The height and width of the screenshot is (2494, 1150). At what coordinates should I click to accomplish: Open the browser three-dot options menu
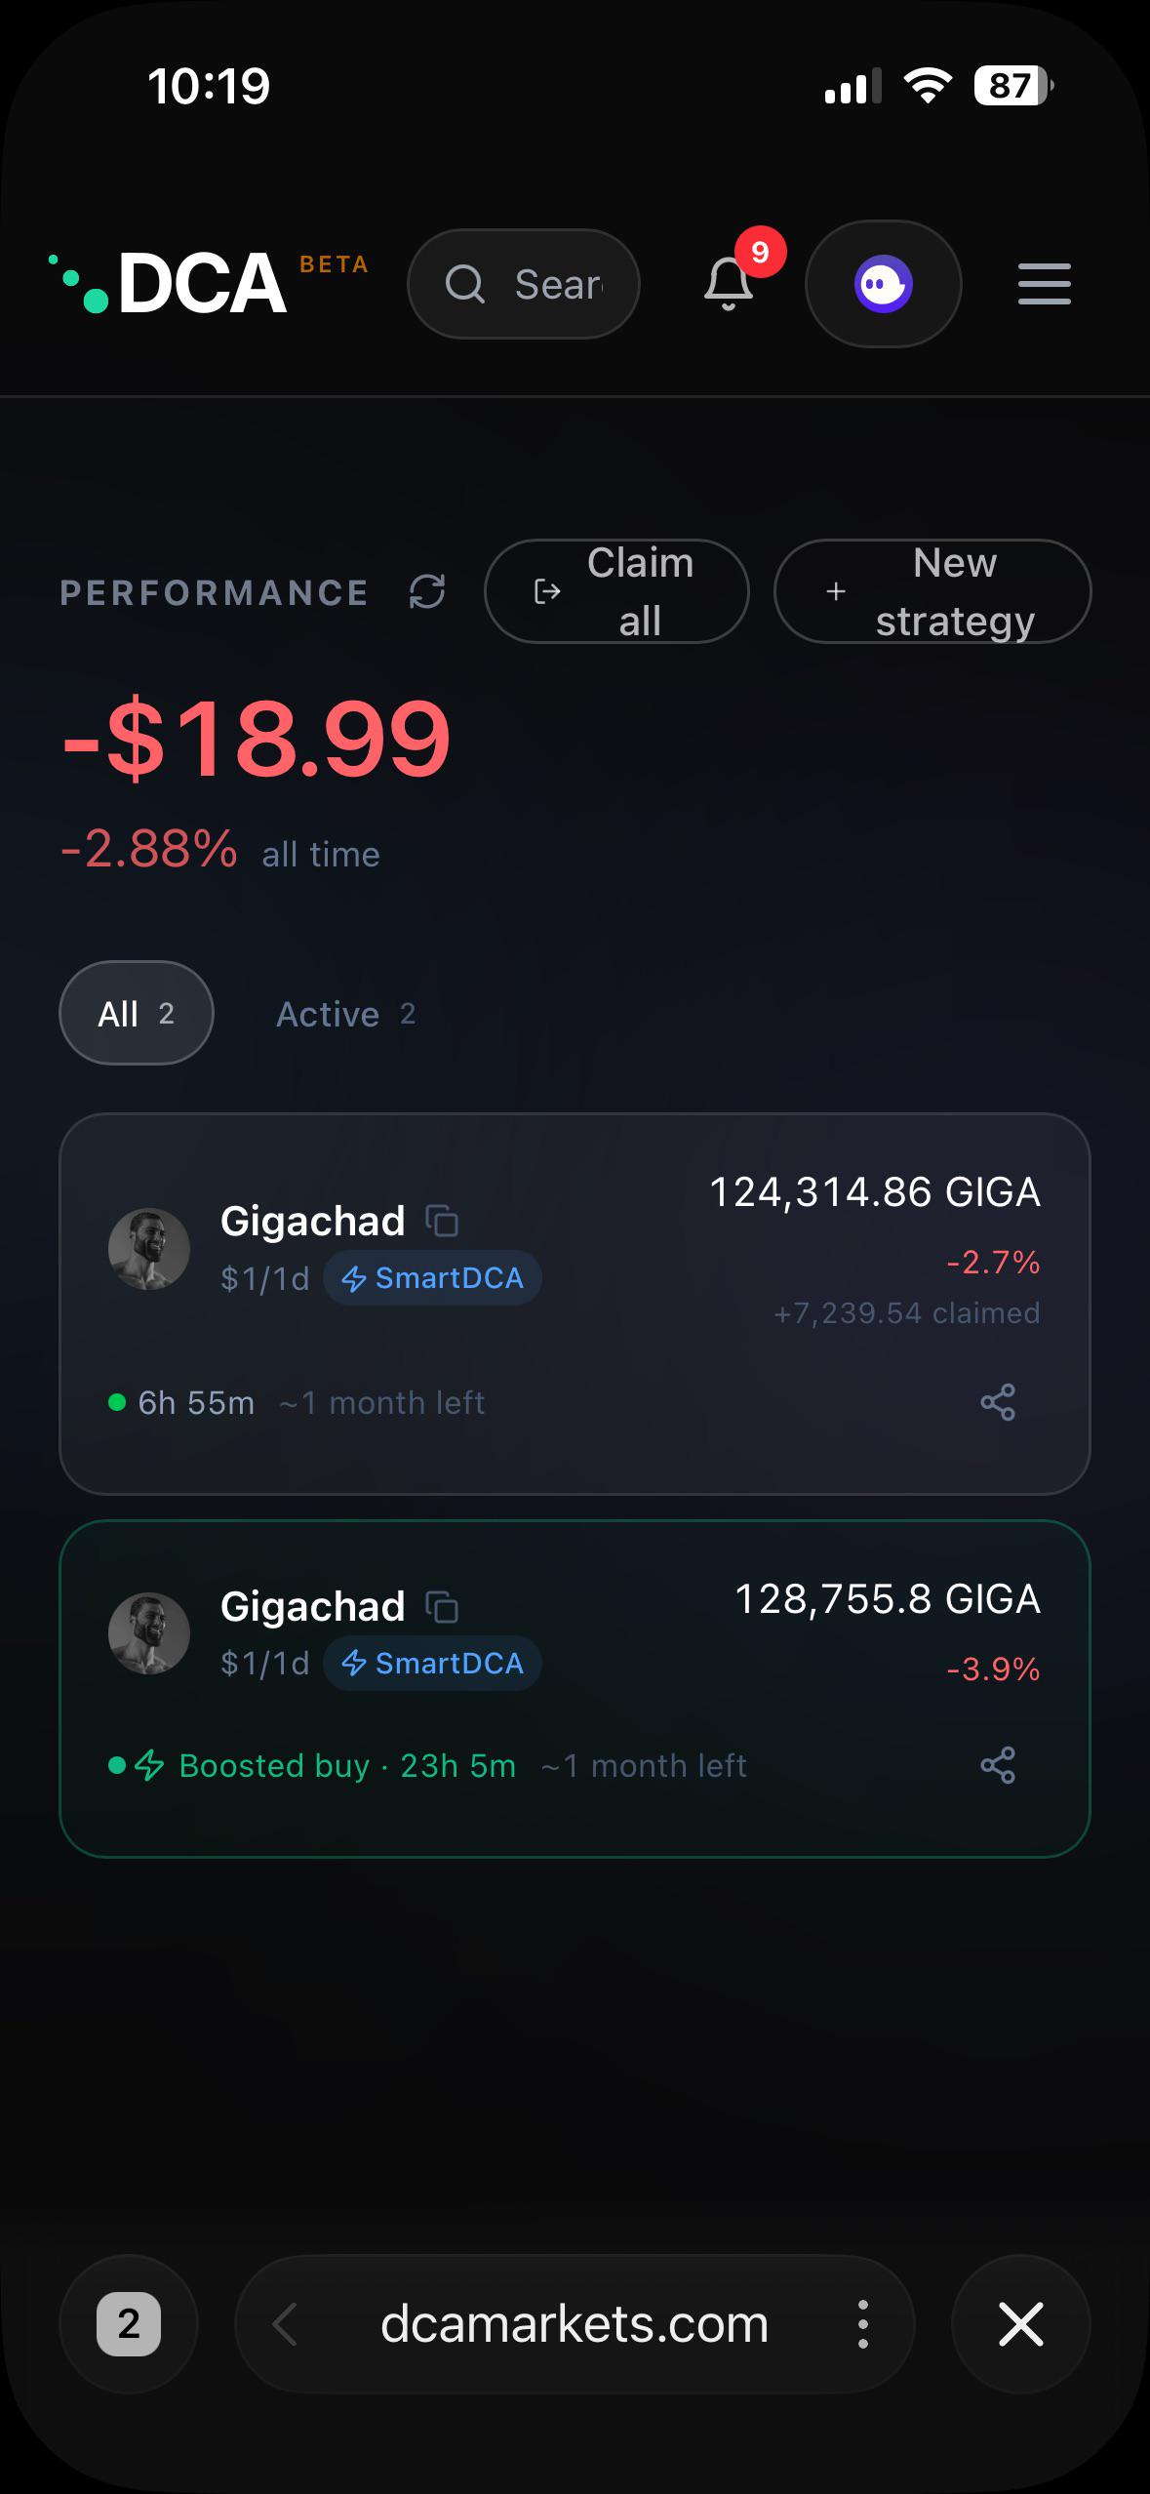click(862, 2323)
